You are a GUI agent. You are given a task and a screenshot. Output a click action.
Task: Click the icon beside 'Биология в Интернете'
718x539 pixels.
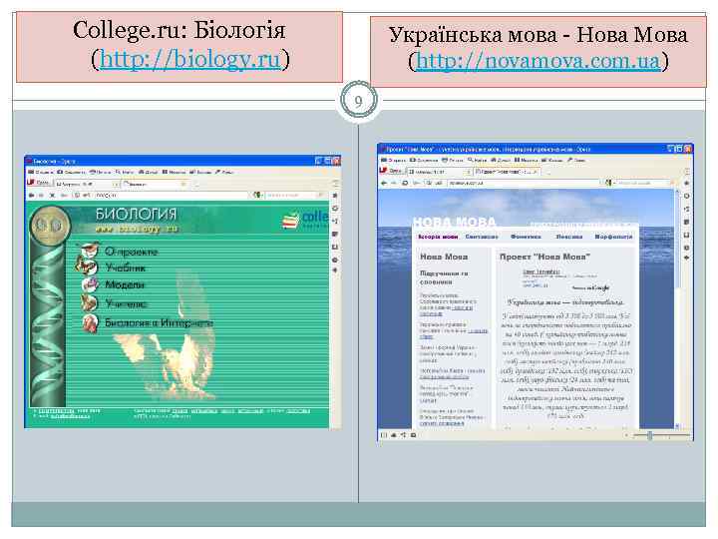click(x=90, y=322)
